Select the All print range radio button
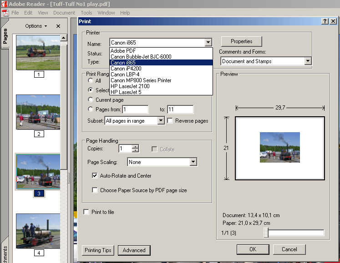 (91, 80)
